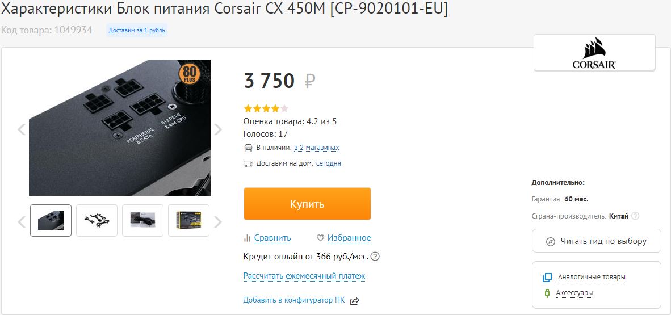Click the credit info question mark icon
The image size is (671, 315).
click(375, 257)
